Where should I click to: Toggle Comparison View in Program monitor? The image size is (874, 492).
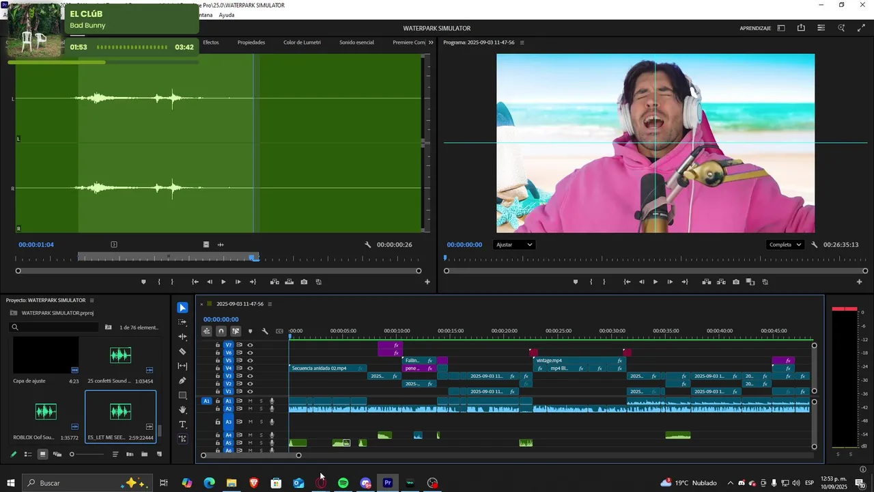click(x=750, y=282)
